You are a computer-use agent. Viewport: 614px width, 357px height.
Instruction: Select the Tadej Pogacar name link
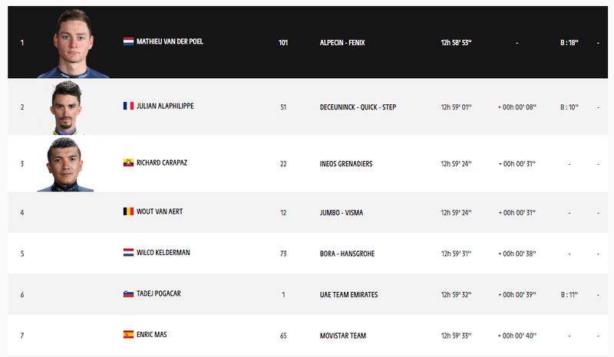pyautogui.click(x=159, y=293)
